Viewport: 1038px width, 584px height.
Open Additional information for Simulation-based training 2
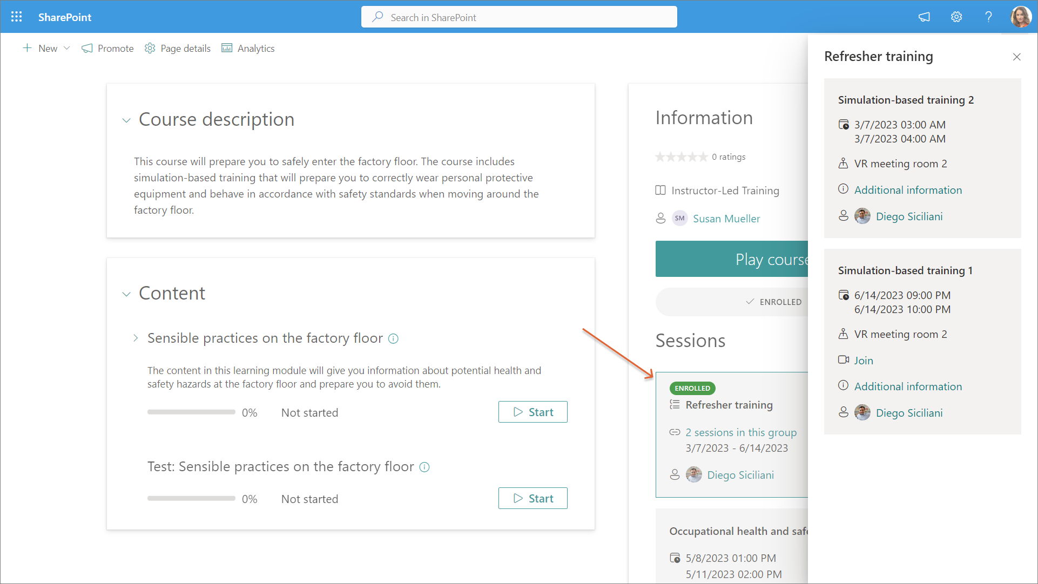click(908, 190)
